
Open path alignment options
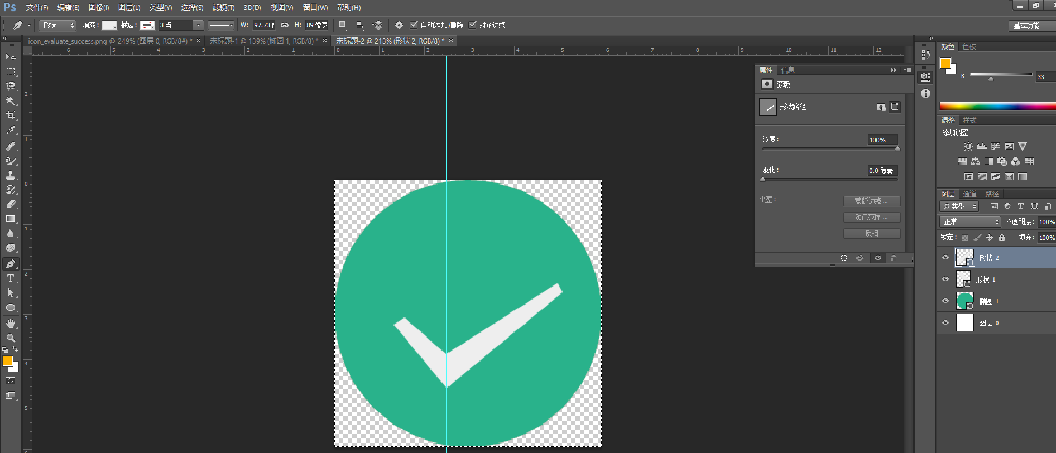359,25
